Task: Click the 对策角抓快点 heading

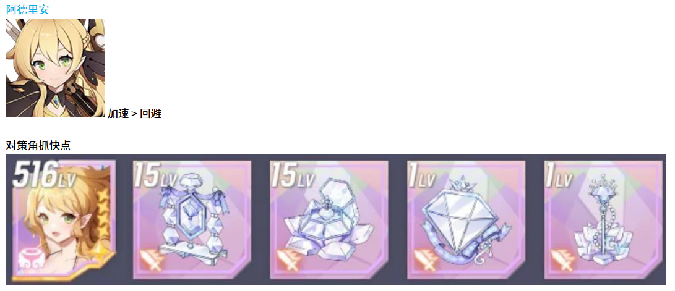Action: click(x=38, y=145)
